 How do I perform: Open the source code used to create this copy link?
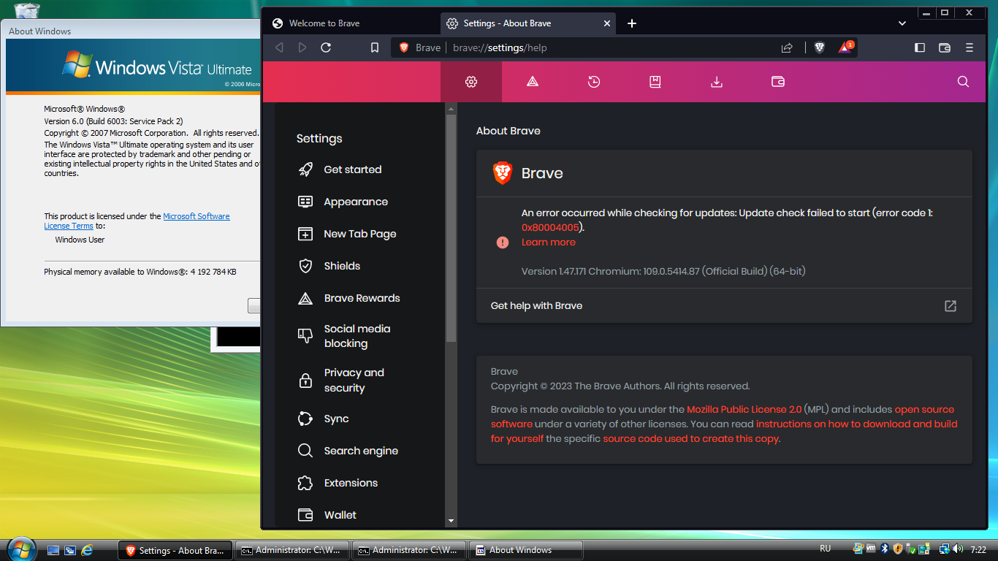coord(691,438)
